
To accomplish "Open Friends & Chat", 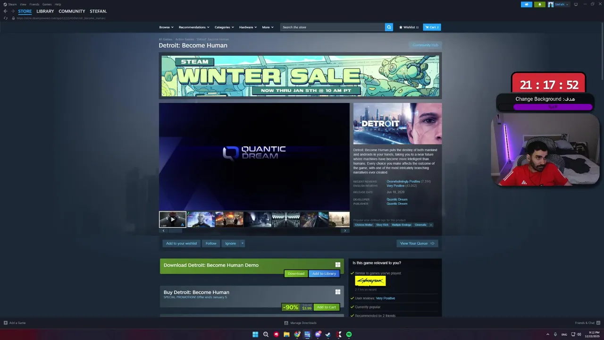I will (587, 323).
